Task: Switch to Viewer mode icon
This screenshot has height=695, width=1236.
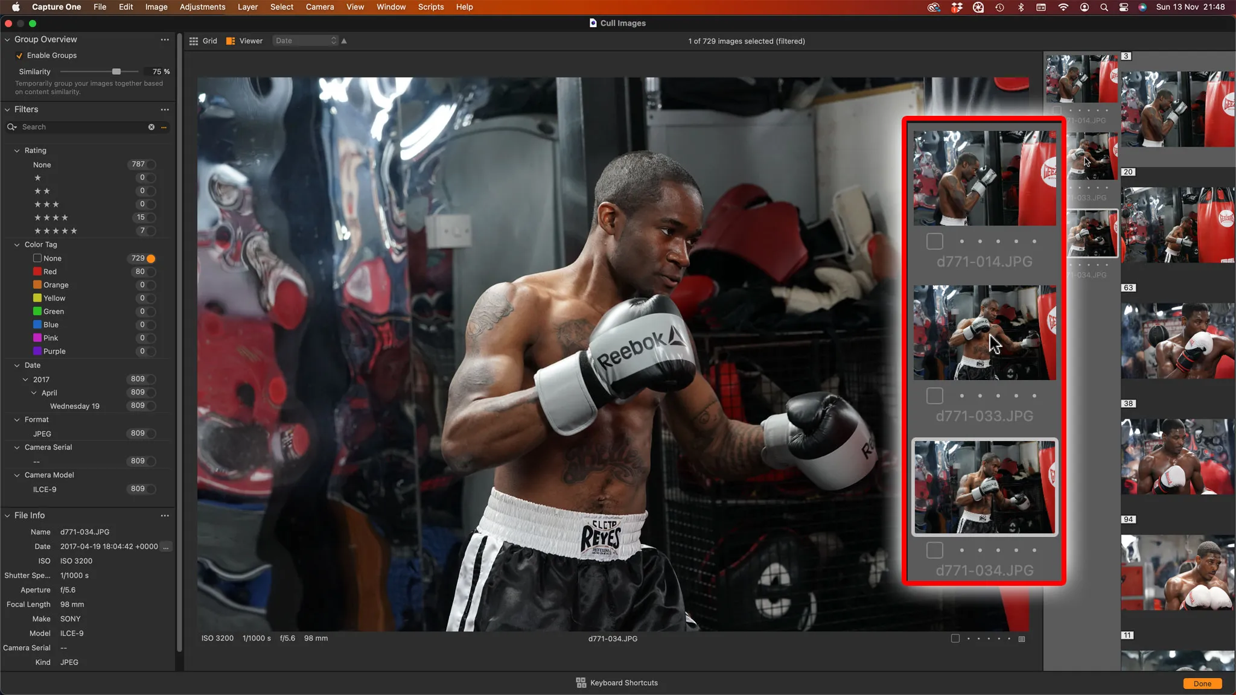Action: coord(231,41)
